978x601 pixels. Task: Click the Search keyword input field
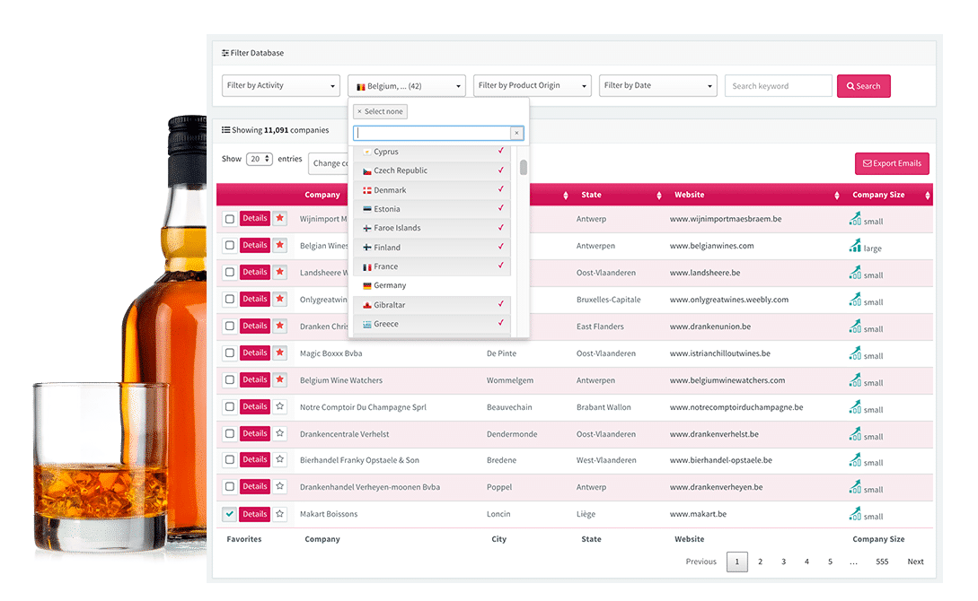(778, 86)
